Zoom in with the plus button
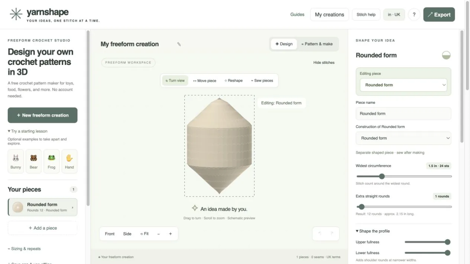Screen dimensions: 470x264 (x=171, y=234)
